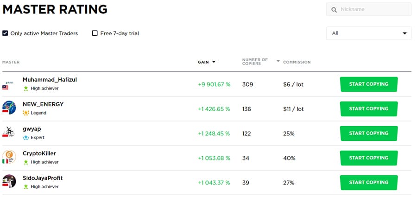Sort by Number of Copiers arrow
The height and width of the screenshot is (197, 417).
pos(278,61)
